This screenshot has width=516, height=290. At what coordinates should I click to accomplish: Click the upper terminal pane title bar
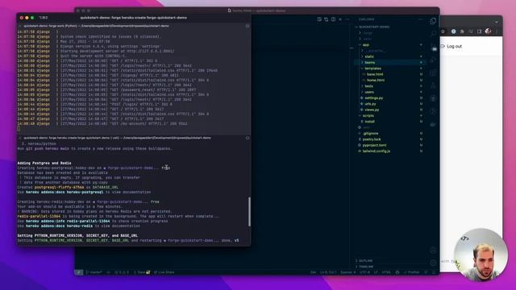click(134, 26)
